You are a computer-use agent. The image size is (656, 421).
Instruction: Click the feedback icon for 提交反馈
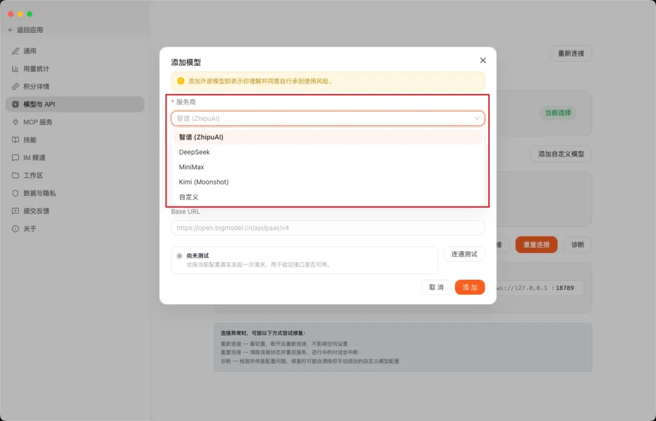click(15, 211)
